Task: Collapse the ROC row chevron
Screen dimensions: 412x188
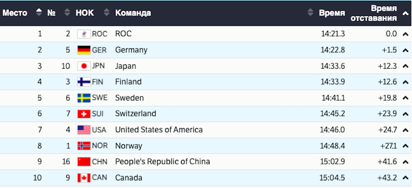Action: [x=405, y=34]
